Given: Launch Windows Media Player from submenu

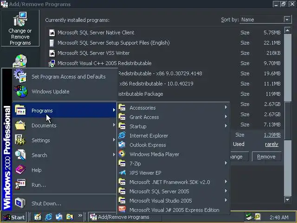Looking at the screenshot, I should click(x=173, y=154).
